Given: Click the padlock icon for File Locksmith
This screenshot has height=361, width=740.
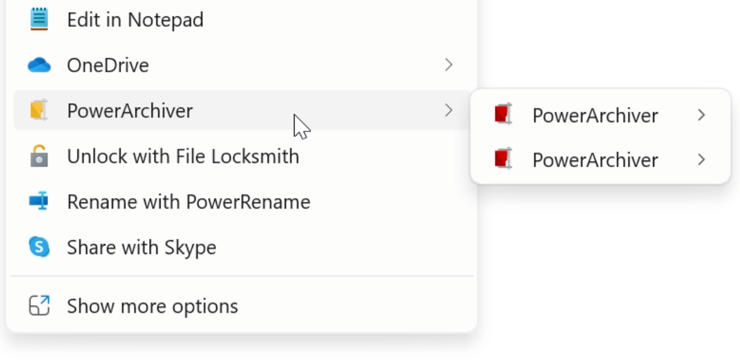Looking at the screenshot, I should point(39,156).
